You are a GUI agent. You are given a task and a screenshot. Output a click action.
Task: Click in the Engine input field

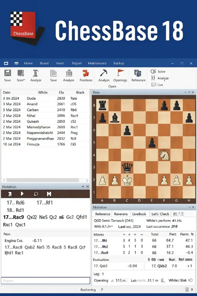46,280
